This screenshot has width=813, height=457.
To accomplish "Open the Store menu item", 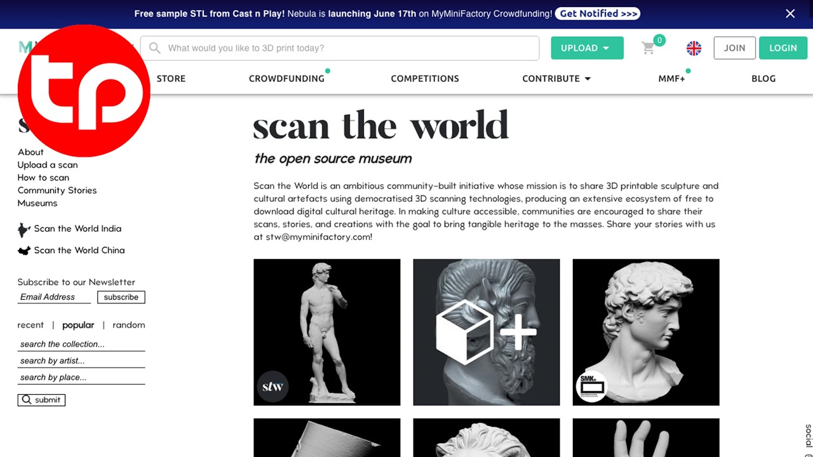I will 171,79.
